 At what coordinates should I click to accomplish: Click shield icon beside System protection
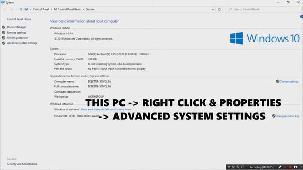3,38
